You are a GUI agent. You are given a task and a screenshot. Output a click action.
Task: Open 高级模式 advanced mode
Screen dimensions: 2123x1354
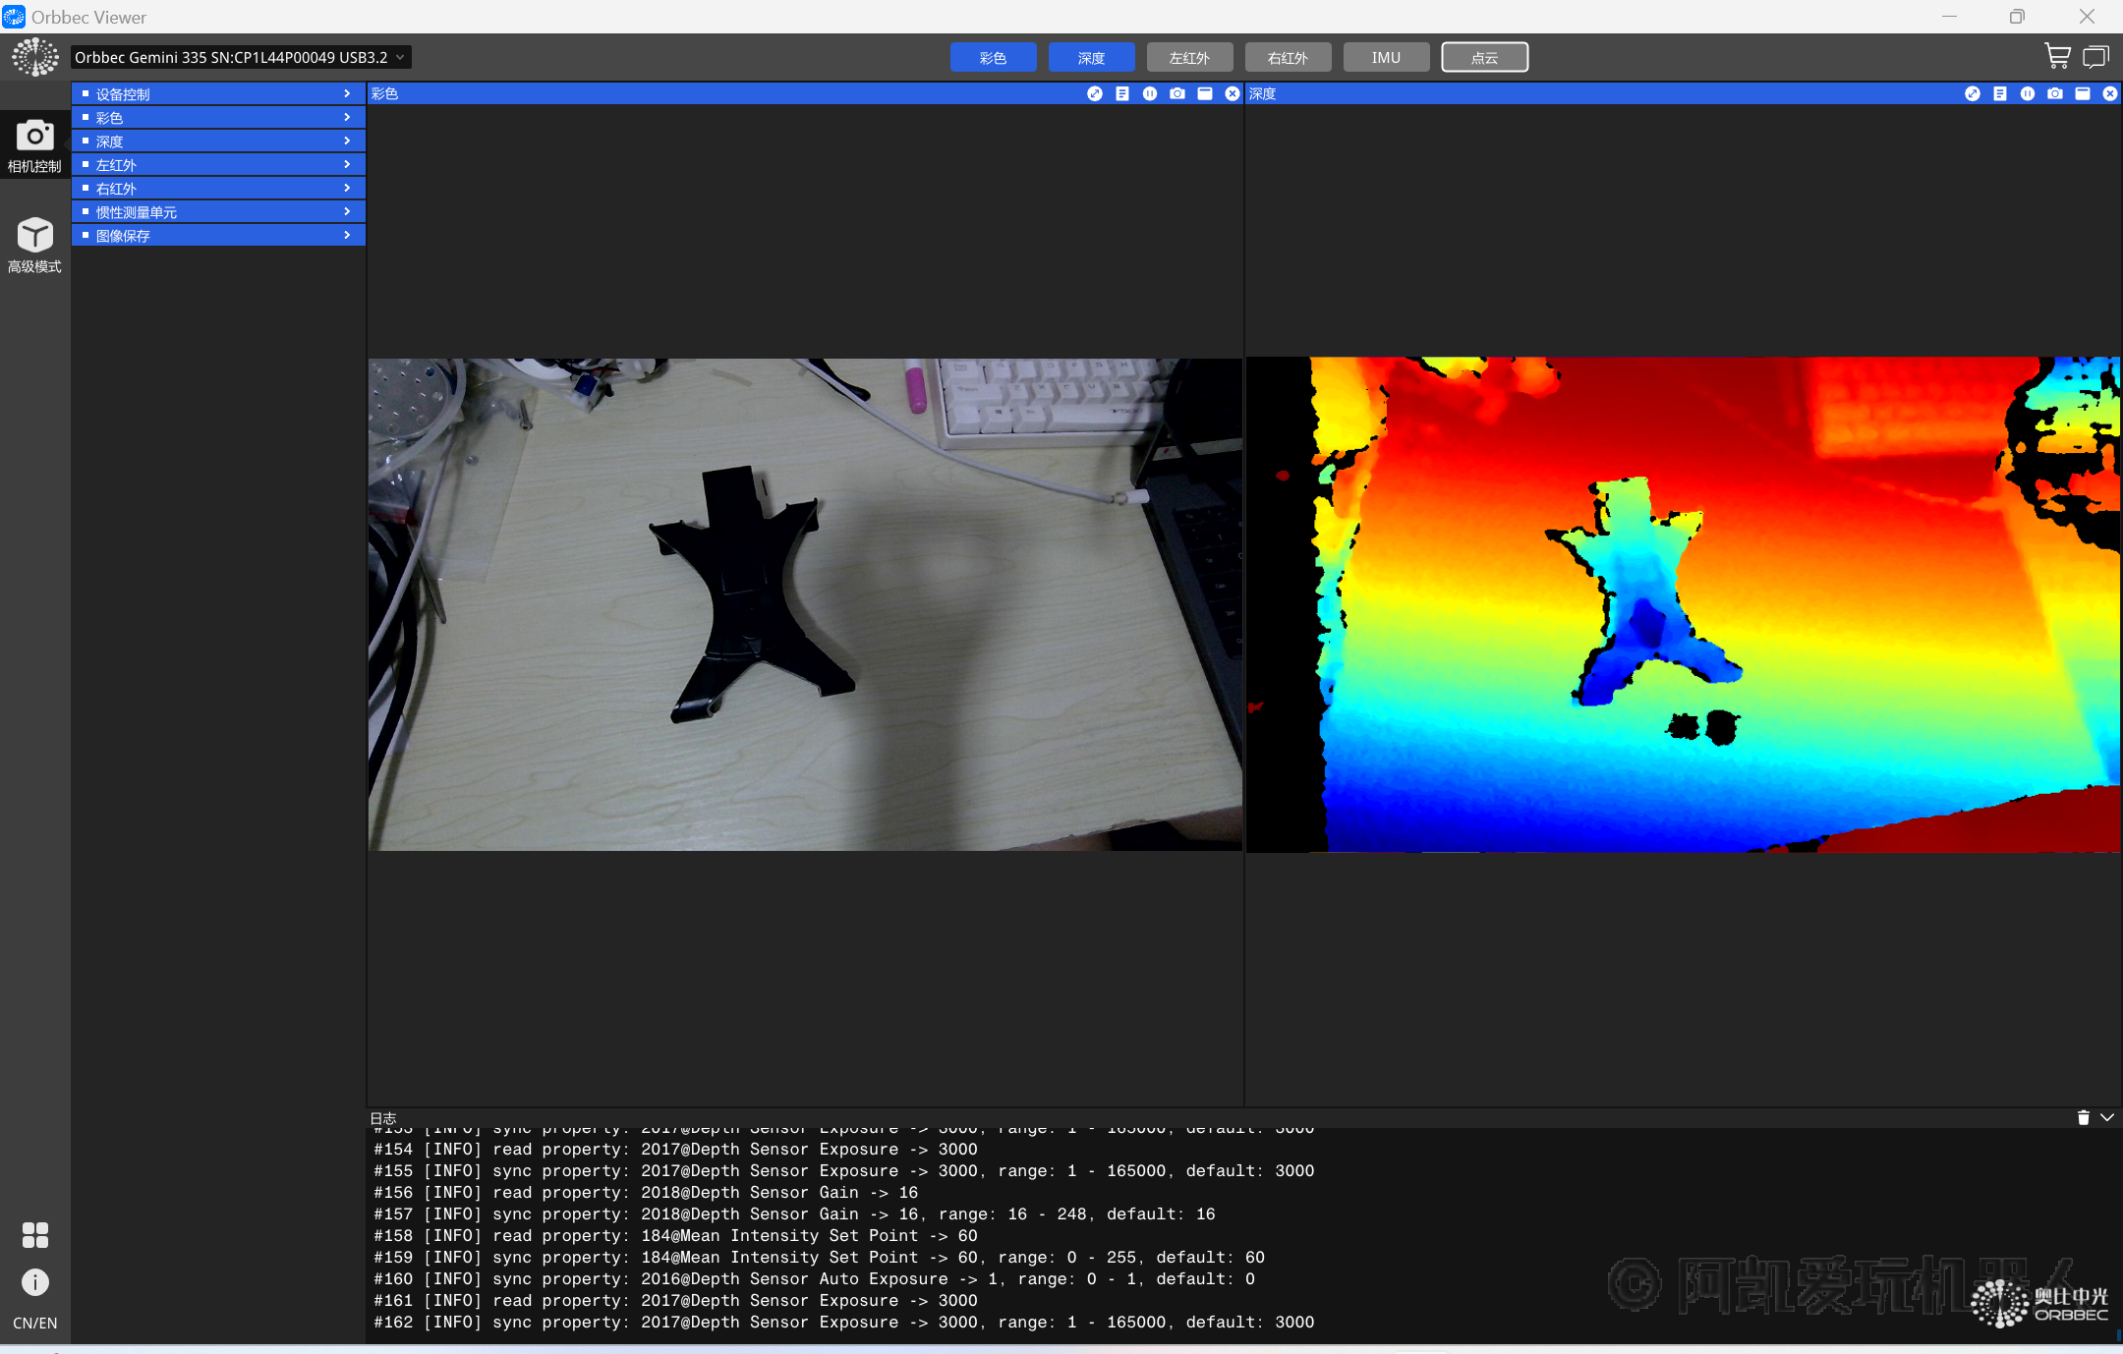tap(34, 246)
